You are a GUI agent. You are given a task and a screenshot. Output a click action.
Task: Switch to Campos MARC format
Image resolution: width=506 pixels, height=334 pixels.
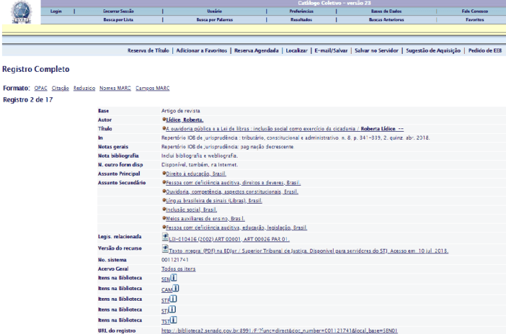(x=152, y=88)
